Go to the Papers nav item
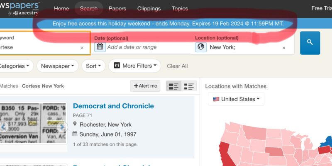 (x=117, y=9)
